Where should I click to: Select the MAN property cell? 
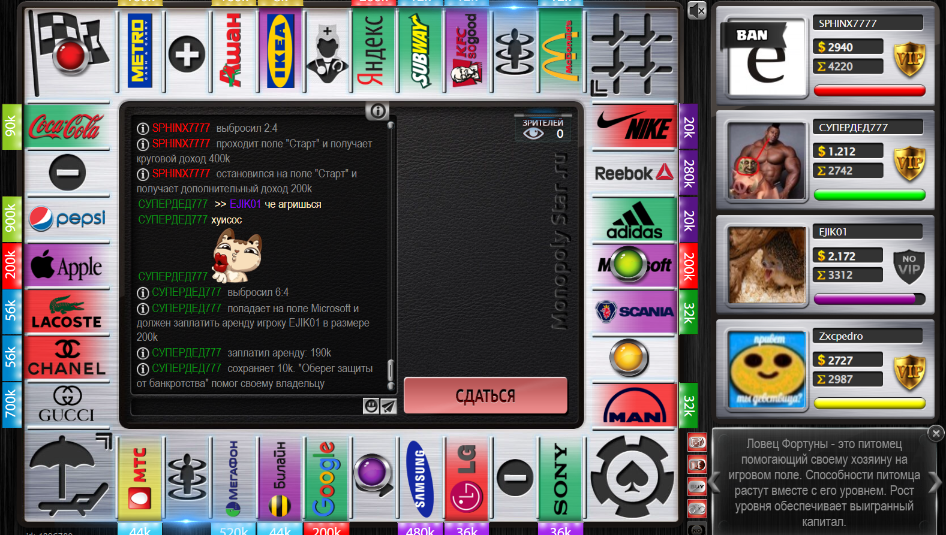click(634, 405)
